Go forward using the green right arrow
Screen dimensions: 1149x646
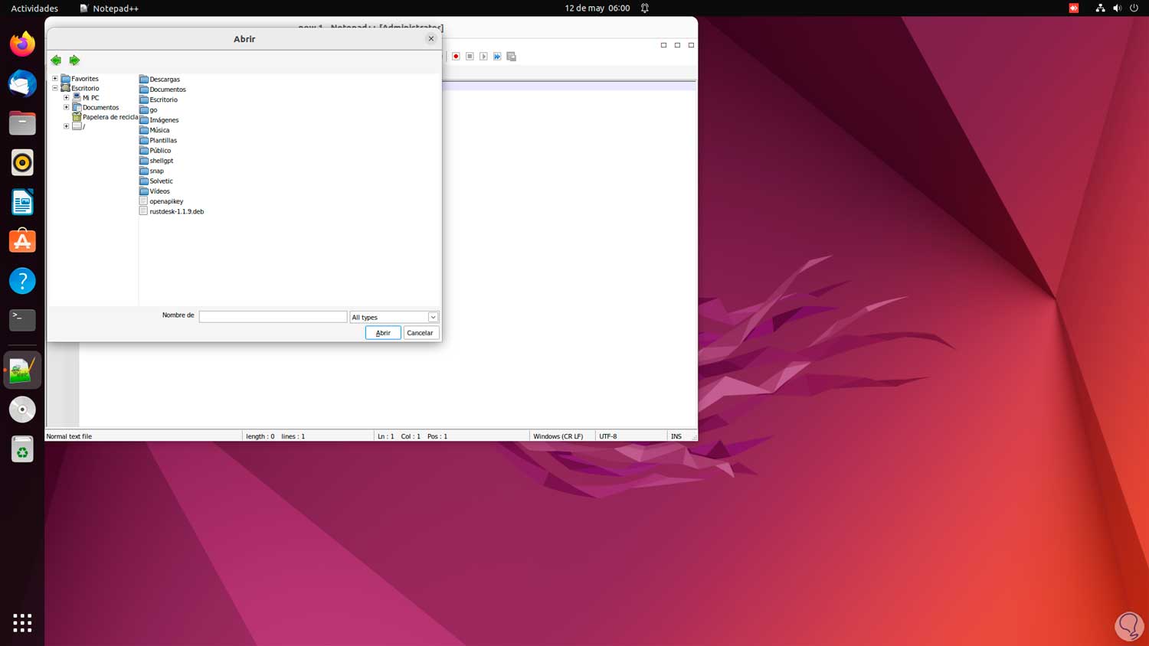(74, 60)
